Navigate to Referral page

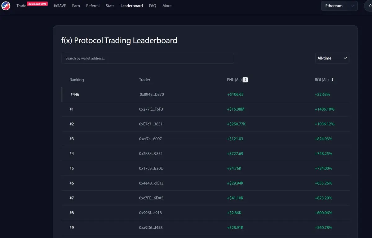[93, 6]
